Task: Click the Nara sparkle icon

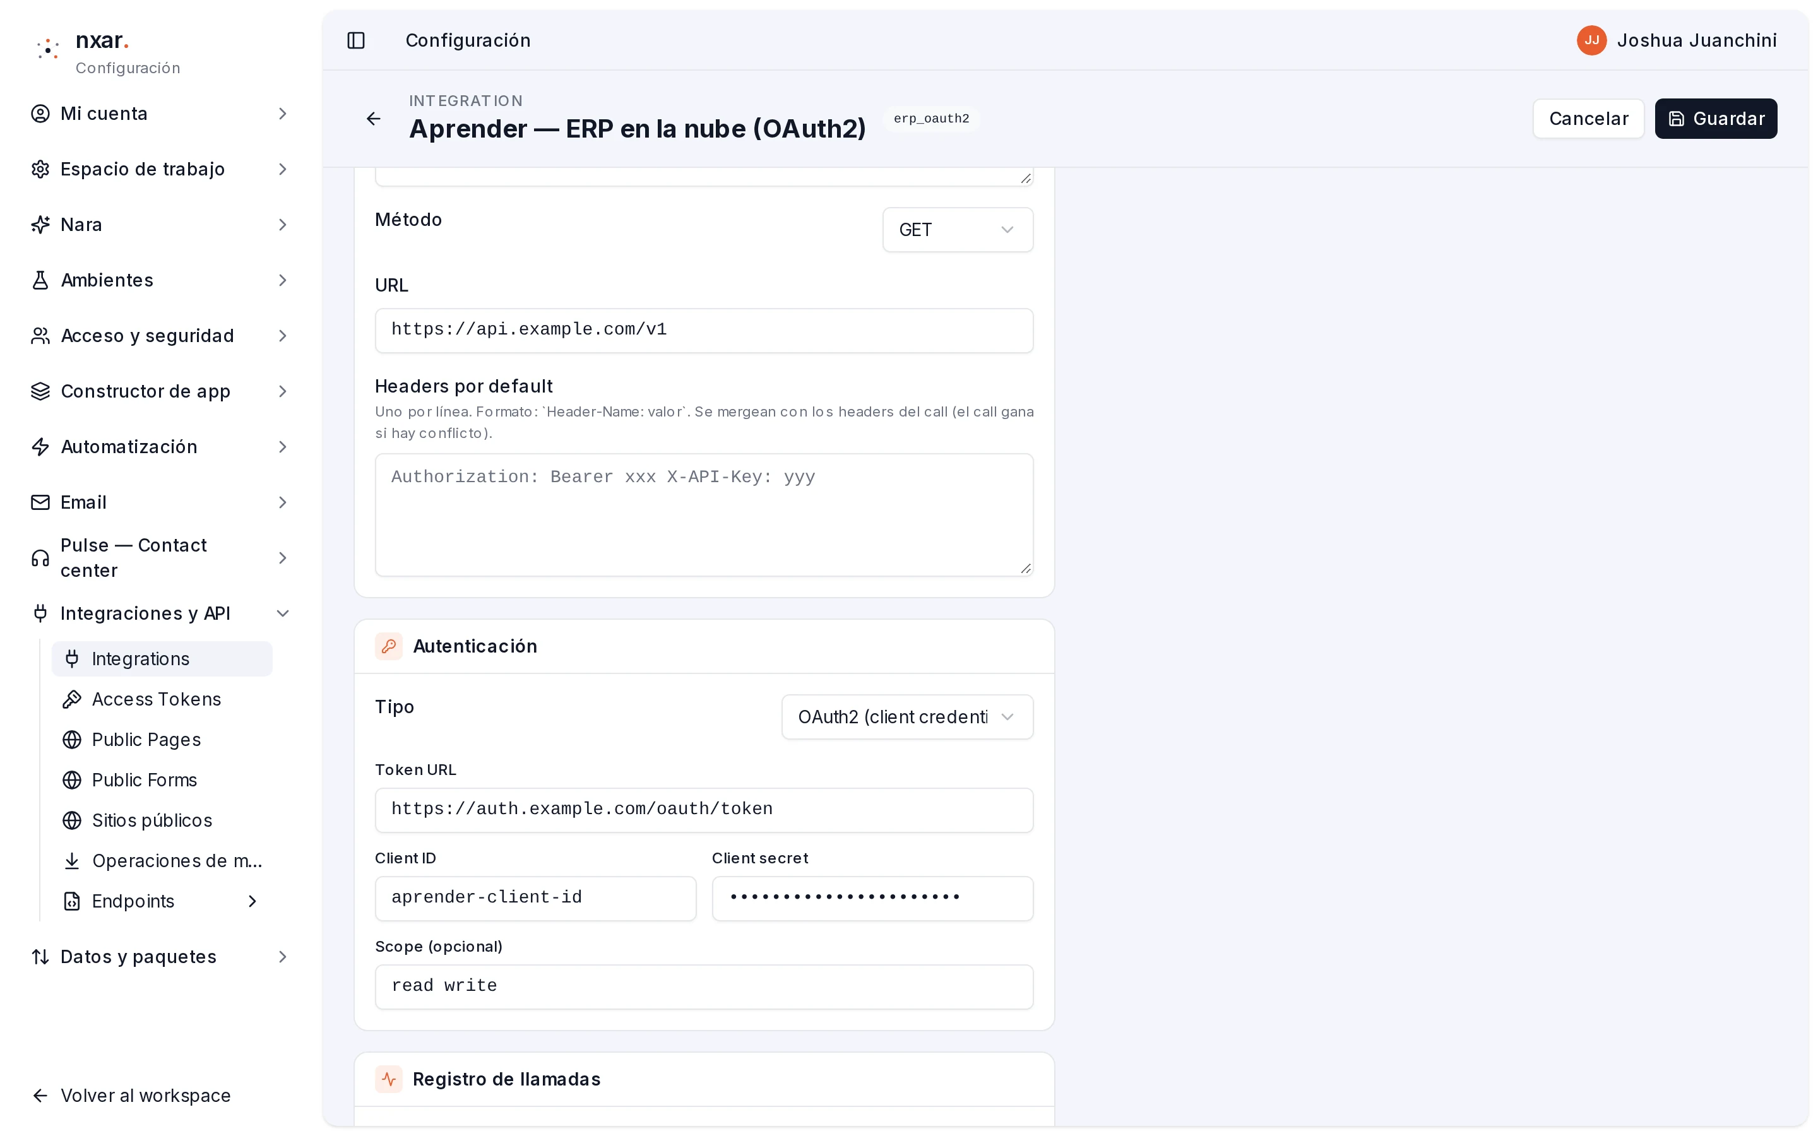Action: (40, 225)
